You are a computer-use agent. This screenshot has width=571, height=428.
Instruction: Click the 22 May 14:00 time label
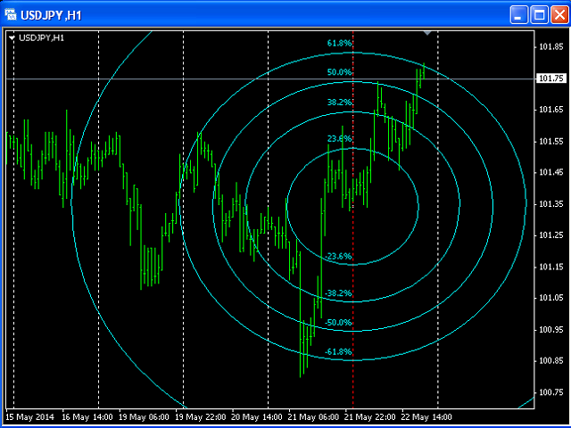[x=426, y=417]
